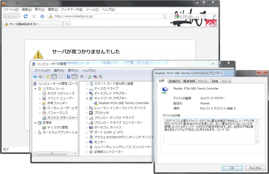269x174 pixels.
Task: Switch to 詳細設定 tab in properties
Action: point(174,81)
